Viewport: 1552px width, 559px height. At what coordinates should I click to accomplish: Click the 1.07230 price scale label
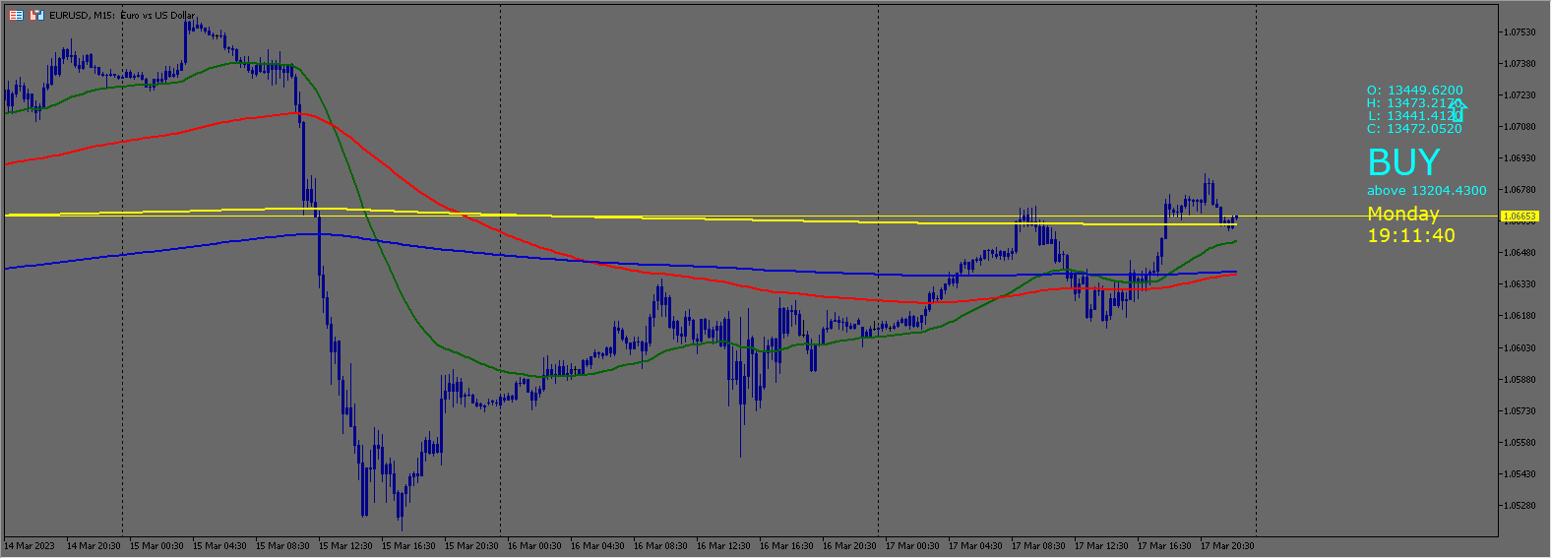pyautogui.click(x=1520, y=95)
